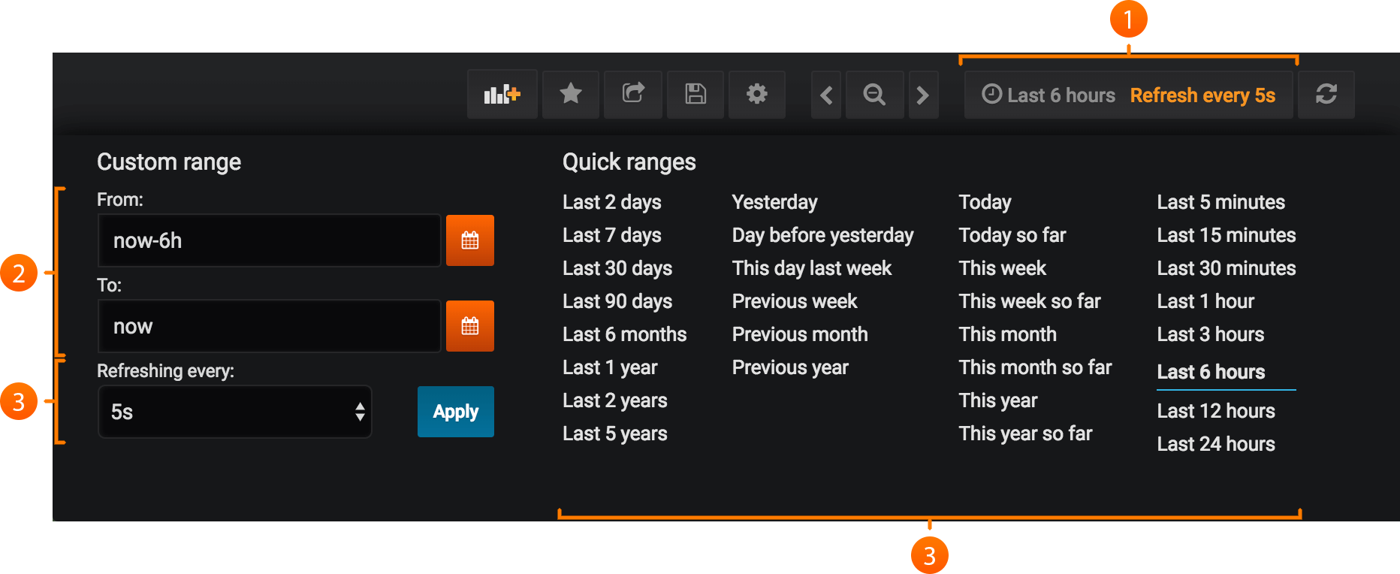Choose Previous month quick range
This screenshot has width=1400, height=574.
coord(799,334)
